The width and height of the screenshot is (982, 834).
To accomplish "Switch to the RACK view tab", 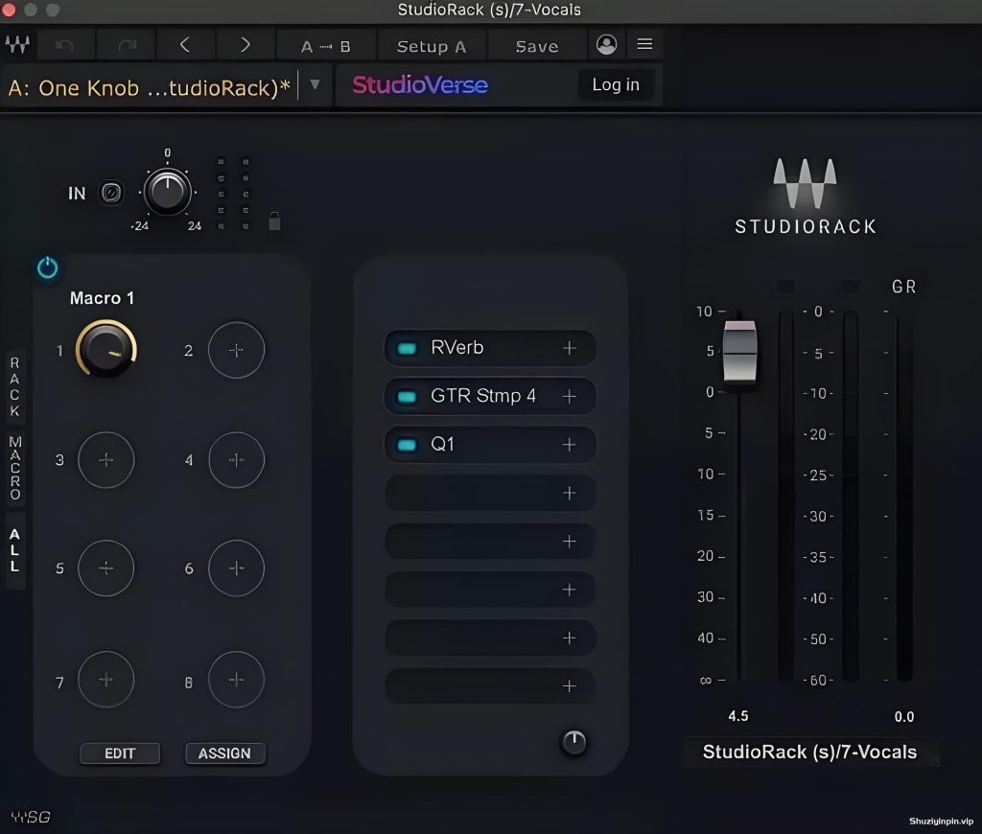I will coord(15,387).
